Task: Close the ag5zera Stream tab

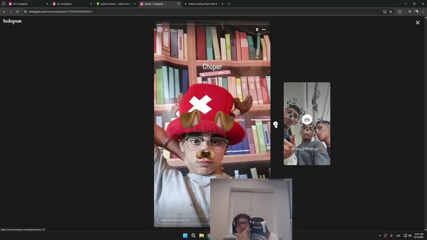Action: pos(135,4)
